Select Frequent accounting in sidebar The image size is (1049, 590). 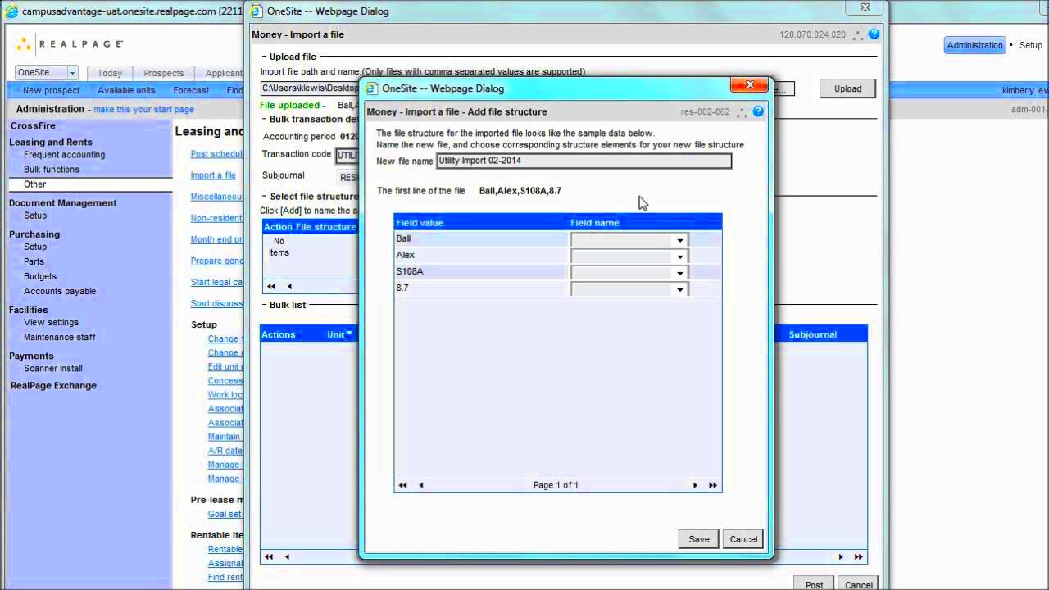click(64, 154)
